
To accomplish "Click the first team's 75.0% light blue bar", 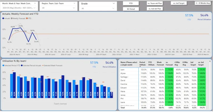I will click(x=11, y=86).
